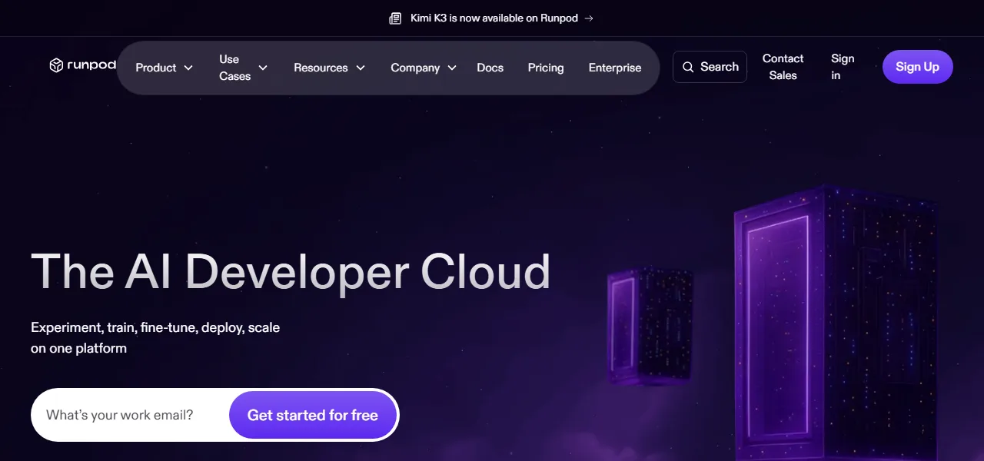Expand the Resources menu chevron
The image size is (984, 461).
360,68
